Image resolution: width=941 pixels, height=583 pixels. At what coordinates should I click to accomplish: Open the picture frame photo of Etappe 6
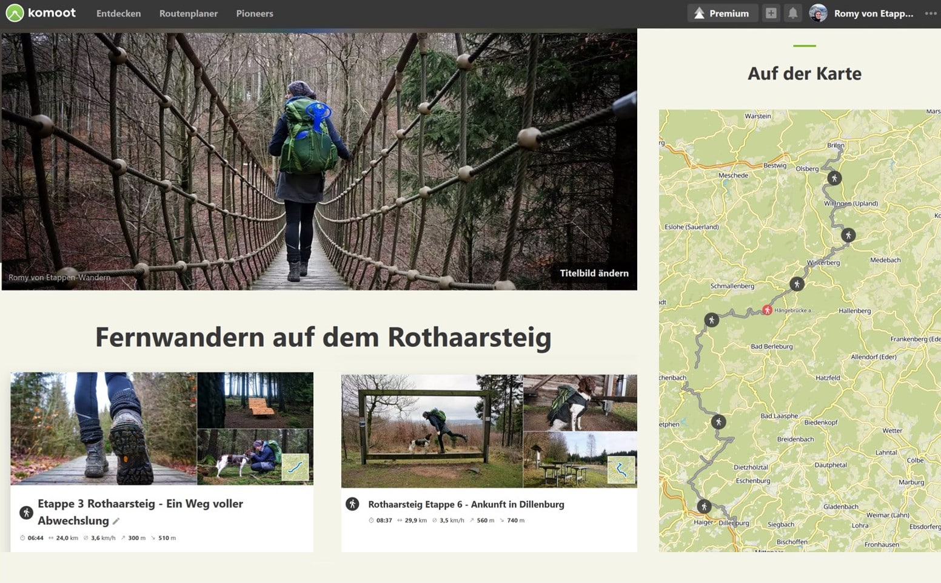432,431
